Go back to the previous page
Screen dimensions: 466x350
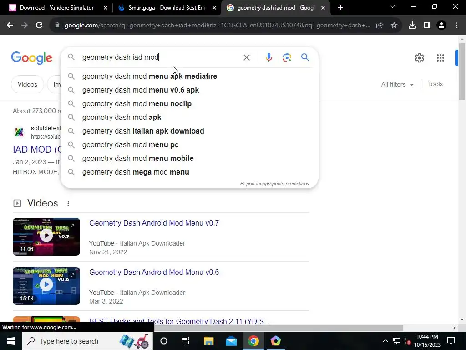pos(10,26)
